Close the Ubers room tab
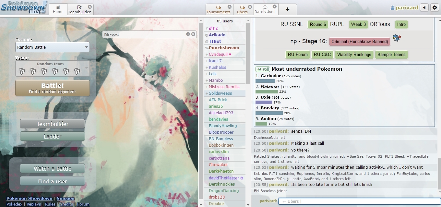Viewport: 441px width, 207px height. pyautogui.click(x=250, y=6)
